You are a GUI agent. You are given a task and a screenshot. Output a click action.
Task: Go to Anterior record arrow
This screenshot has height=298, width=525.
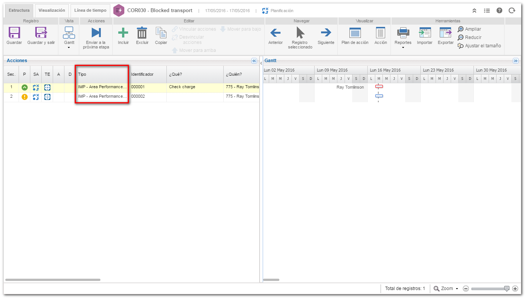pyautogui.click(x=276, y=33)
